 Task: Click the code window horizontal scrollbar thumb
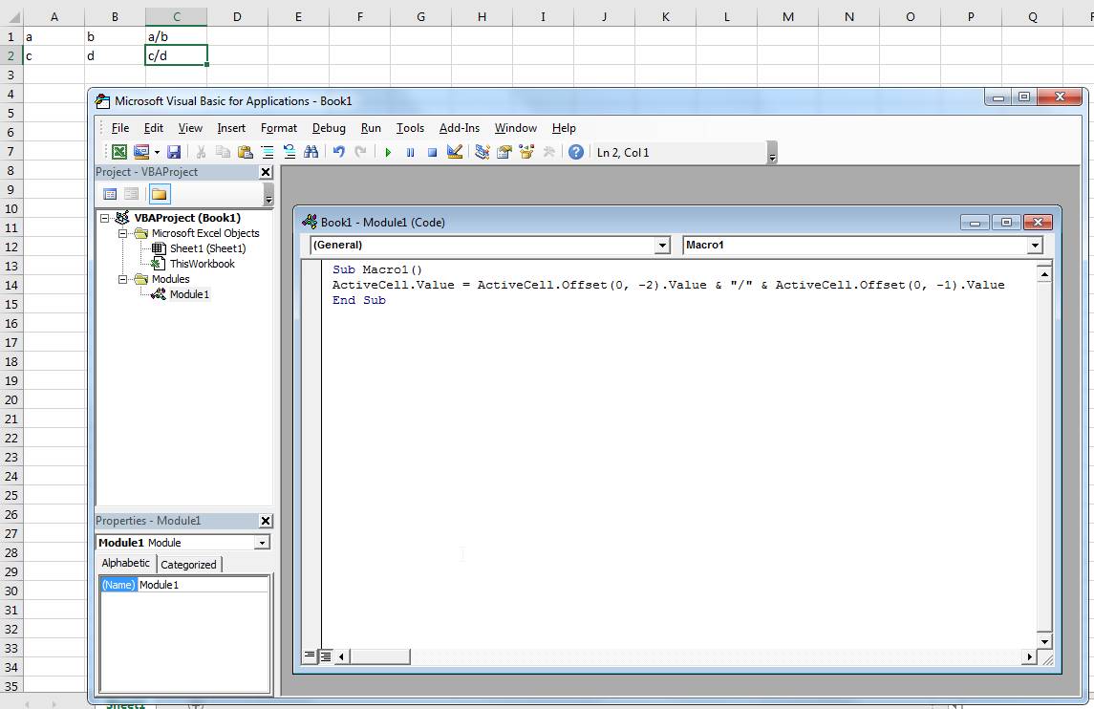(379, 656)
